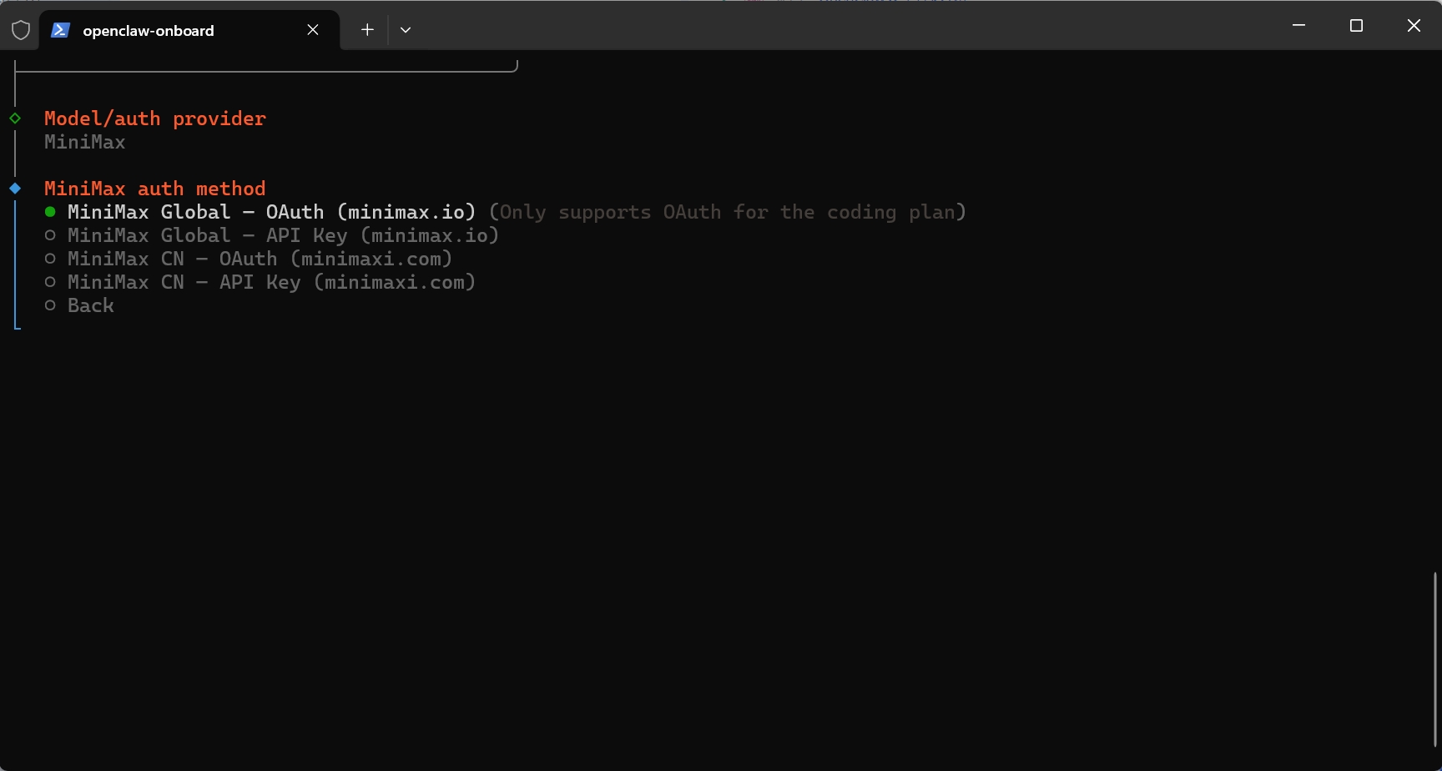The width and height of the screenshot is (1442, 771).
Task: Click the blue diamond beside MiniMax auth method
Action: [15, 189]
